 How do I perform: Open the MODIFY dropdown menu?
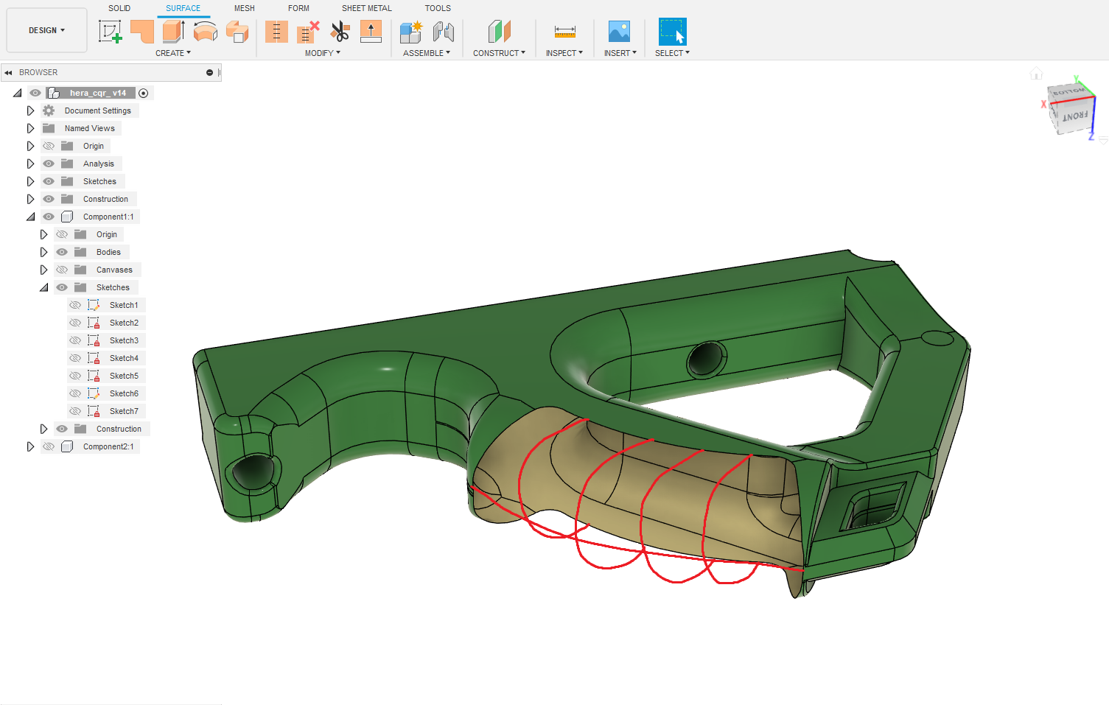322,53
